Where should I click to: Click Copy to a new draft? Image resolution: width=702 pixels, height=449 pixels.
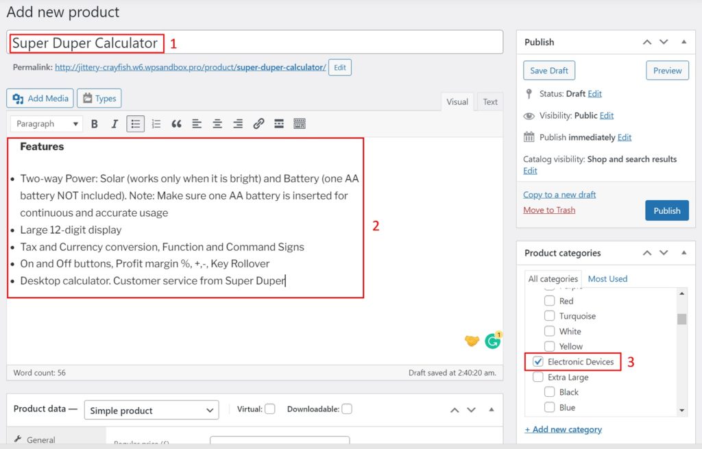pos(559,194)
